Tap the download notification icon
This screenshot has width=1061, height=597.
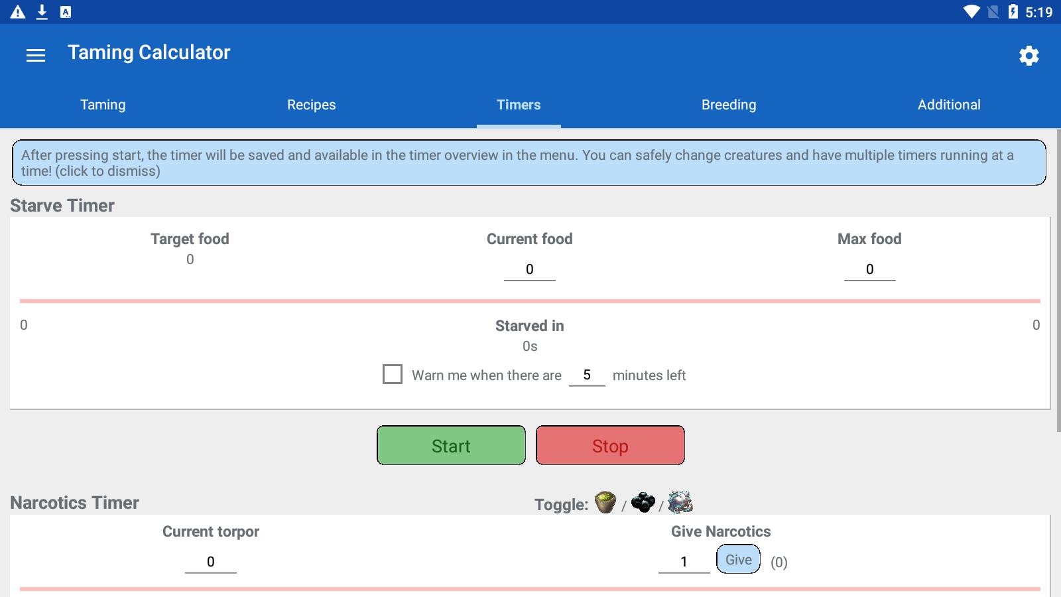[x=42, y=12]
